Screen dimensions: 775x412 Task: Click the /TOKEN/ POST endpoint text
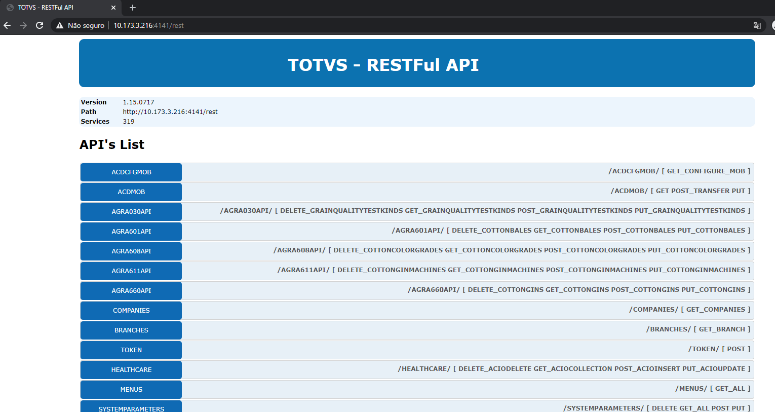tap(719, 349)
